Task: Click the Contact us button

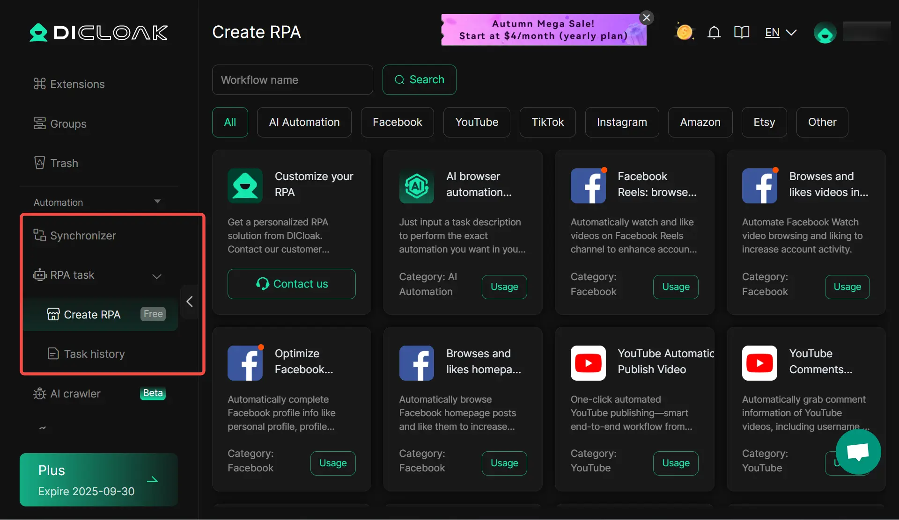Action: [x=291, y=284]
